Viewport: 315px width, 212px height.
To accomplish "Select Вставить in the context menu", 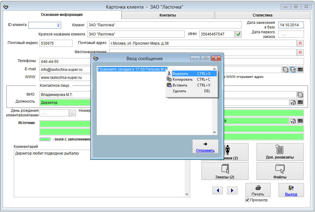I will coord(191,85).
